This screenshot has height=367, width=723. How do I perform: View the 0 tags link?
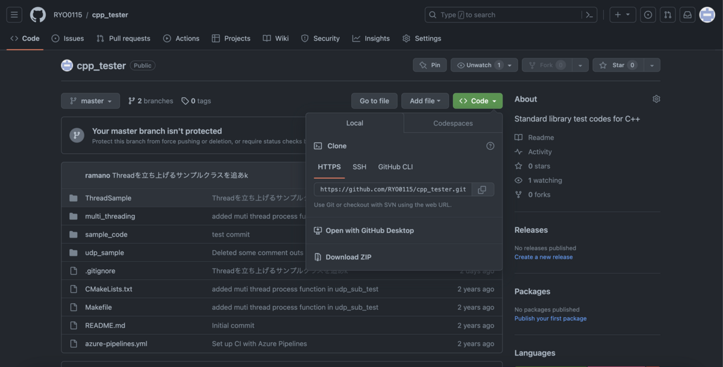pos(196,101)
